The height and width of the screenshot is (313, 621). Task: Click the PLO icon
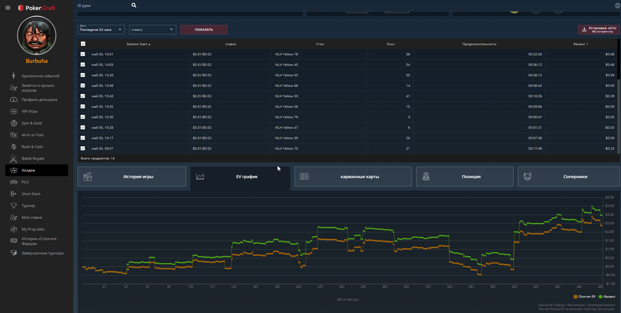pyautogui.click(x=14, y=182)
